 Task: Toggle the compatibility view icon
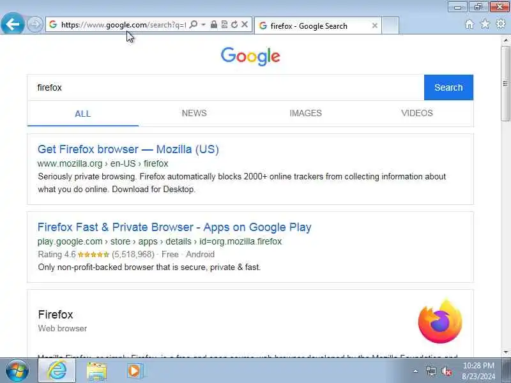point(224,24)
